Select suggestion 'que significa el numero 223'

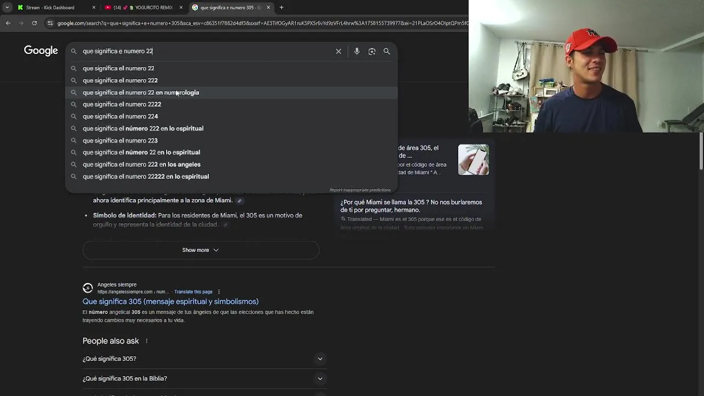pos(231,140)
